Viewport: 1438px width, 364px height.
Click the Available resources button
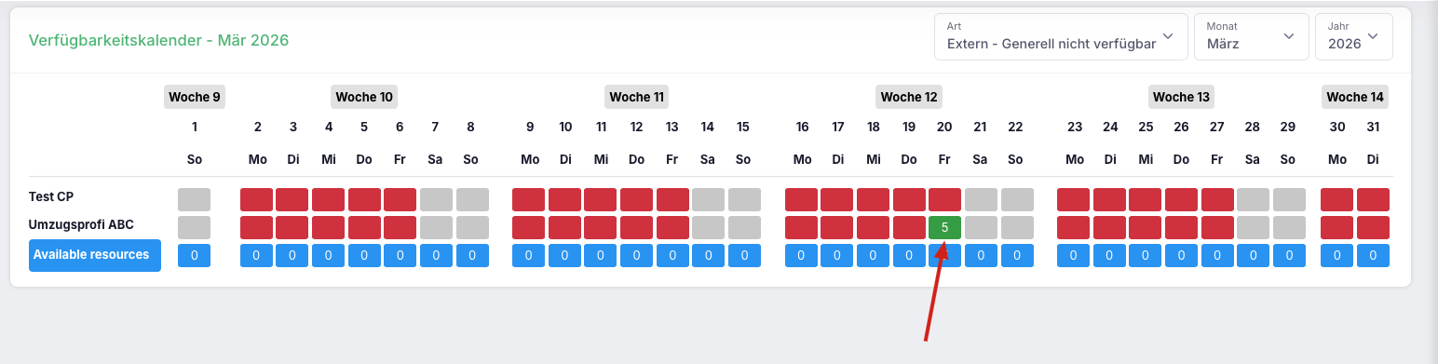pos(95,255)
